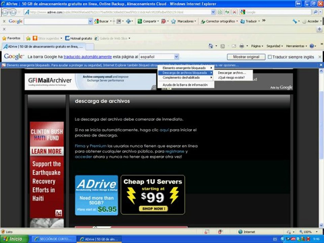Click LEARN MORE on Haiti Fund ad
The width and height of the screenshot is (324, 243).
pyautogui.click(x=47, y=151)
